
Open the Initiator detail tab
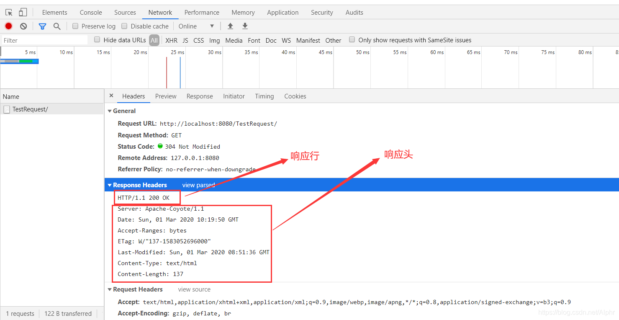click(x=234, y=96)
